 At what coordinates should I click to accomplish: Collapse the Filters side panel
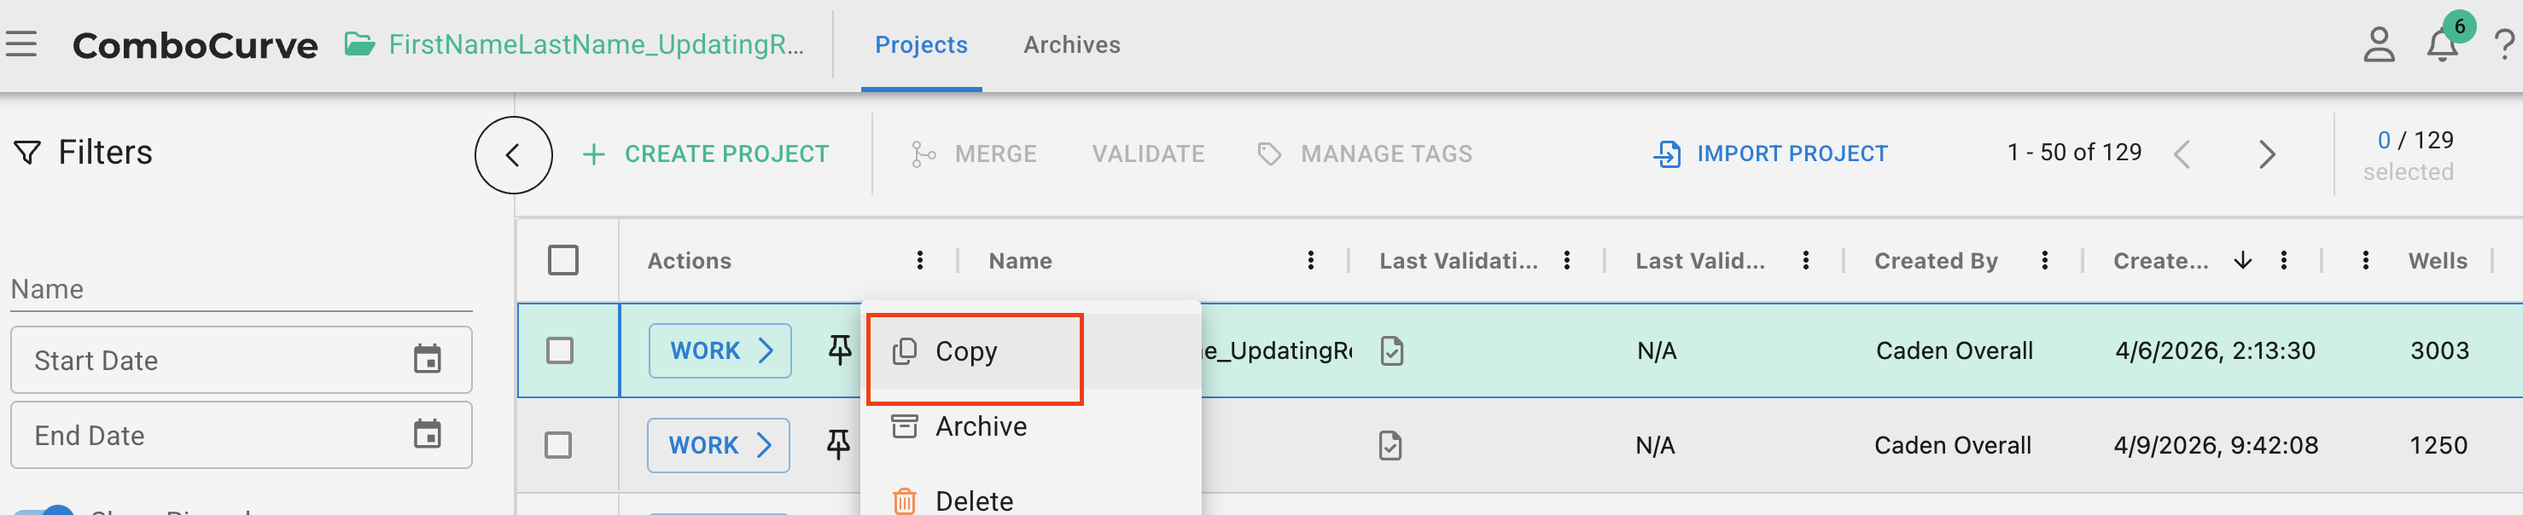pos(513,154)
